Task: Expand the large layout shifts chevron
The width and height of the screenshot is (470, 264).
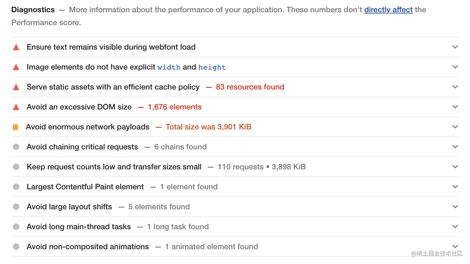Action: click(x=455, y=207)
